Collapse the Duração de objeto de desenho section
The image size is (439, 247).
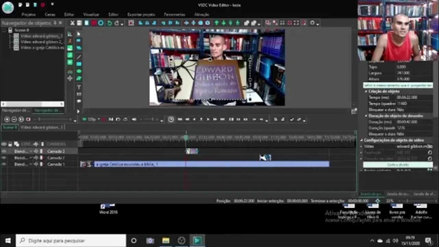[366, 116]
